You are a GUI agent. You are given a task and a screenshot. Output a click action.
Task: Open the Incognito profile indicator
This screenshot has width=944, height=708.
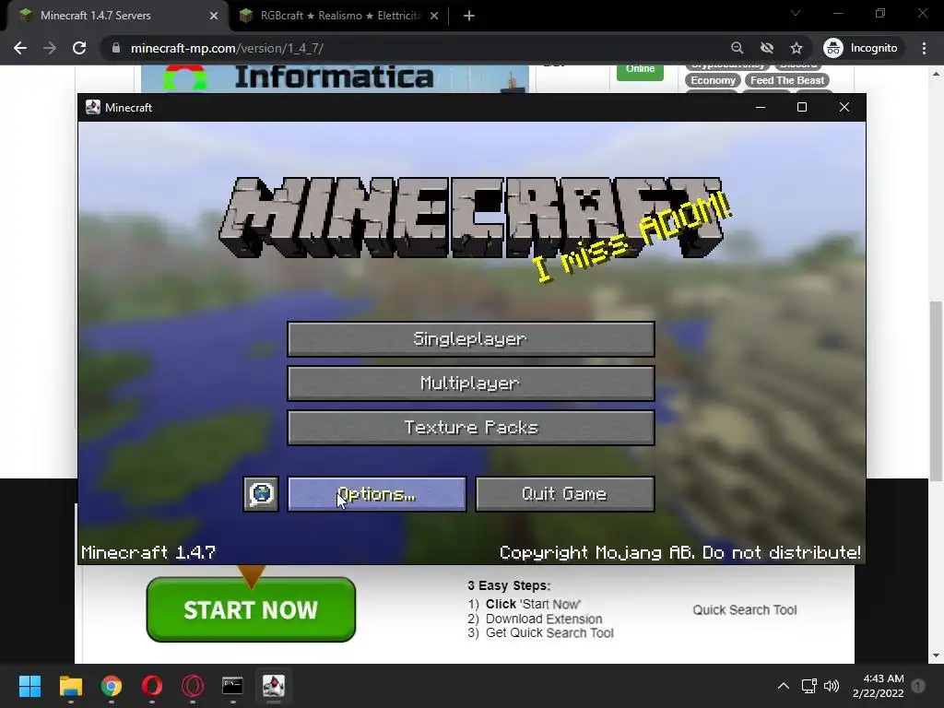[862, 48]
